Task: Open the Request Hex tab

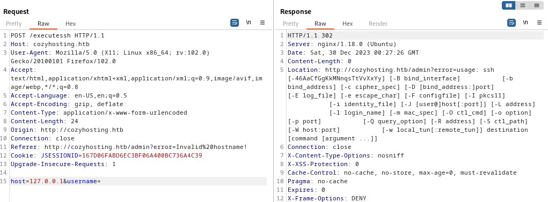Action: pyautogui.click(x=71, y=24)
